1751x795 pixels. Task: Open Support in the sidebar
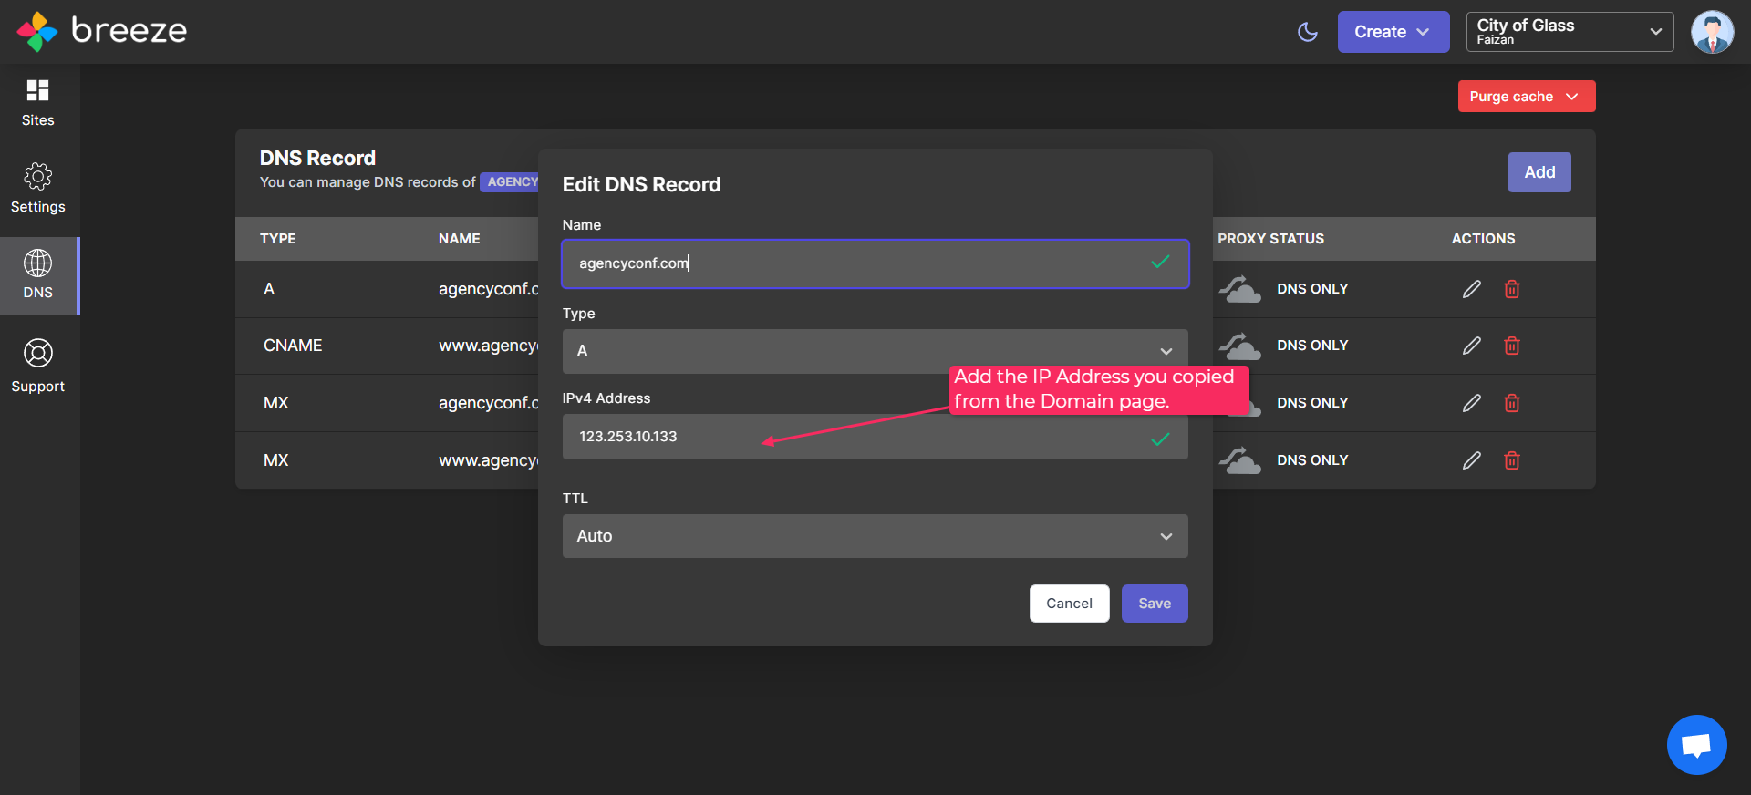coord(38,366)
